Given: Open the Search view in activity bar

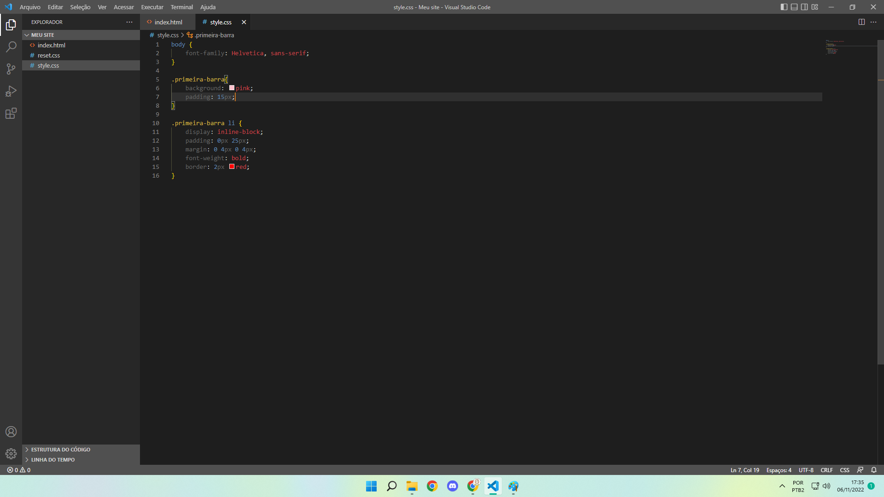Looking at the screenshot, I should coord(11,47).
